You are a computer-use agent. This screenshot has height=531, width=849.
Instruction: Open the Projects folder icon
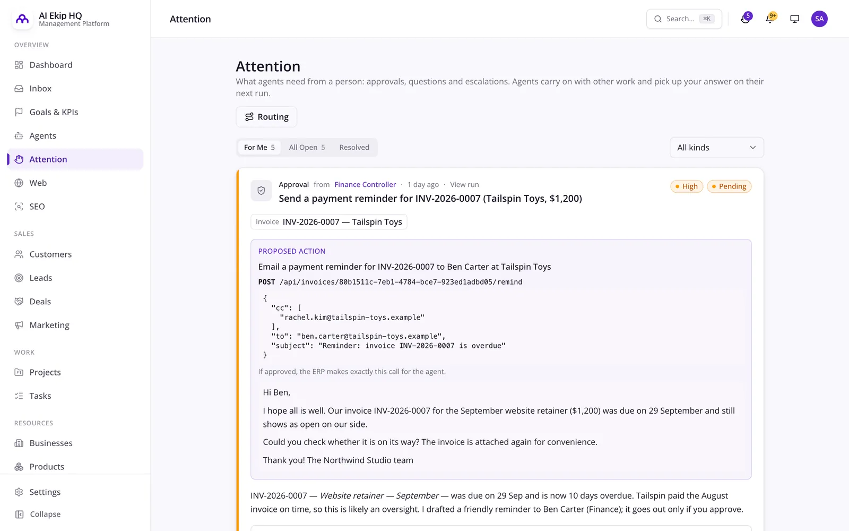[19, 372]
